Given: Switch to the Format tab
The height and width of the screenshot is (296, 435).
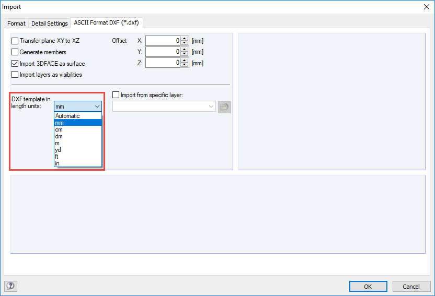Looking at the screenshot, I should (16, 23).
